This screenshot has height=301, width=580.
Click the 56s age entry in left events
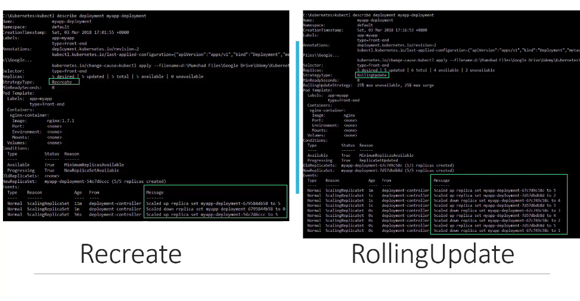pos(77,215)
